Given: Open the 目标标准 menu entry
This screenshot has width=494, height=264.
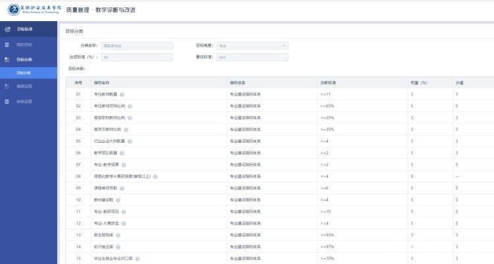Looking at the screenshot, I should 25,29.
